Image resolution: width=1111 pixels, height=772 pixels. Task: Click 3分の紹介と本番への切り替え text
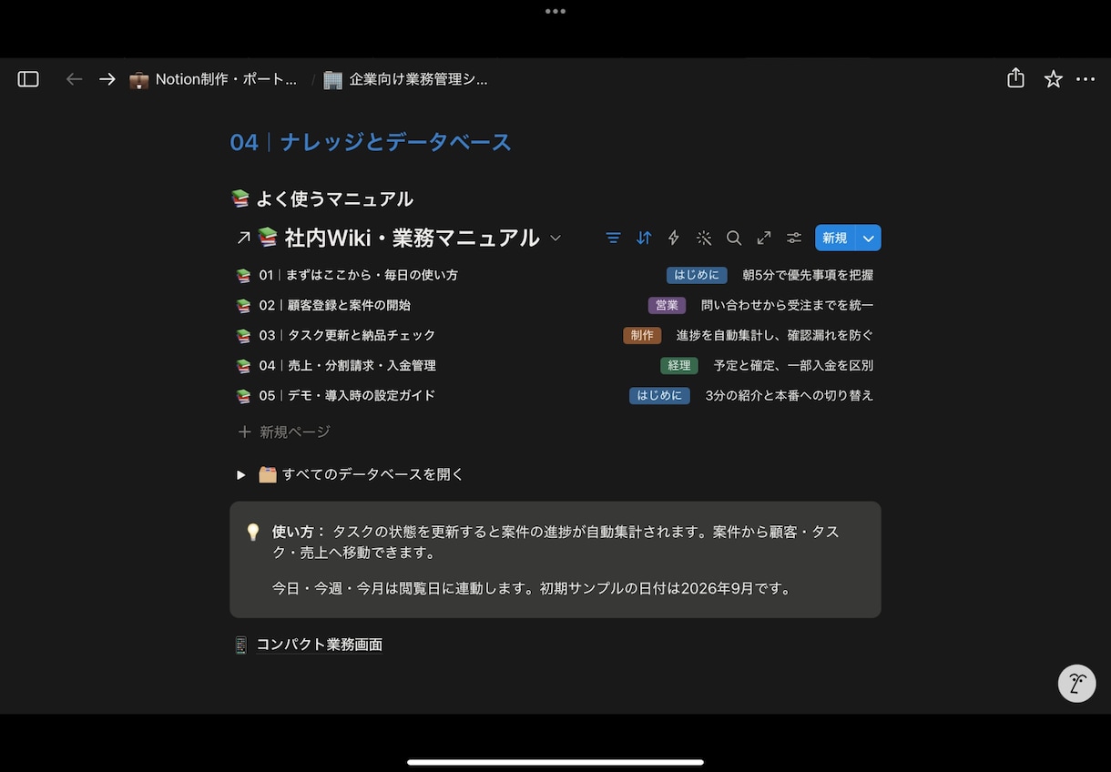coord(790,395)
